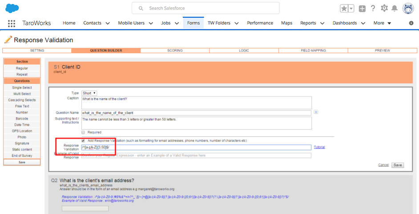
Task: Click the Caption text area
Action: tap(197, 103)
